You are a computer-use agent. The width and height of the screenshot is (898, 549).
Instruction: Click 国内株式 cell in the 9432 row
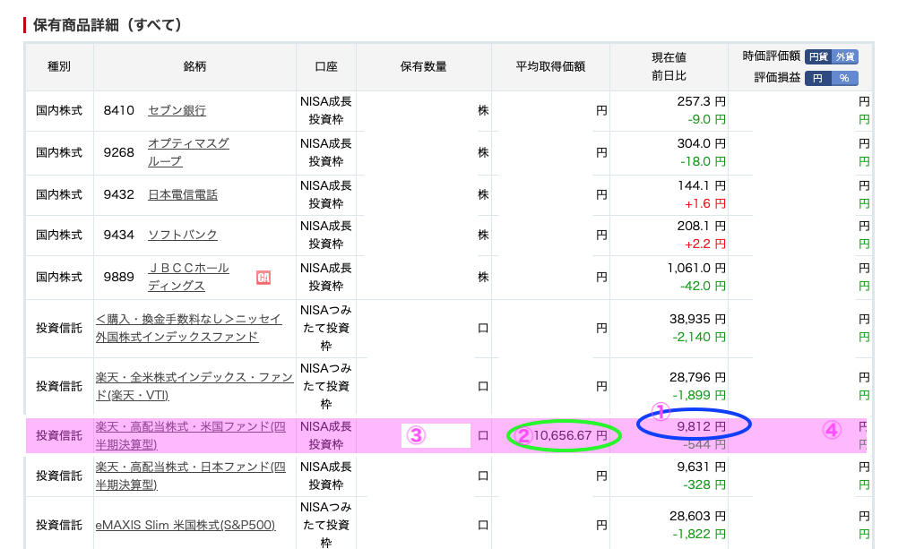[59, 194]
